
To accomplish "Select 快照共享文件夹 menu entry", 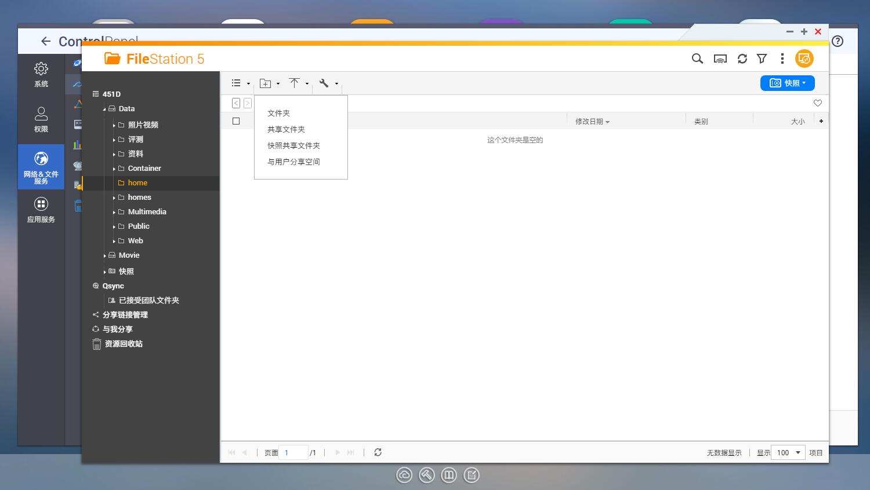I will pos(293,145).
